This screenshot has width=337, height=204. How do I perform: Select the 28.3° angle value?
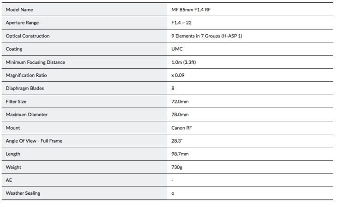point(177,141)
